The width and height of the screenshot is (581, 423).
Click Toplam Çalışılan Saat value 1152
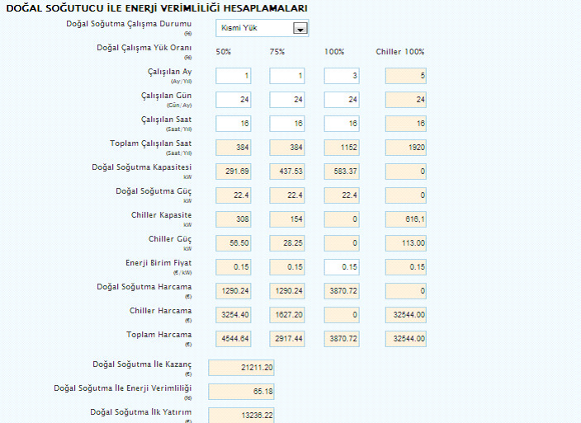341,148
